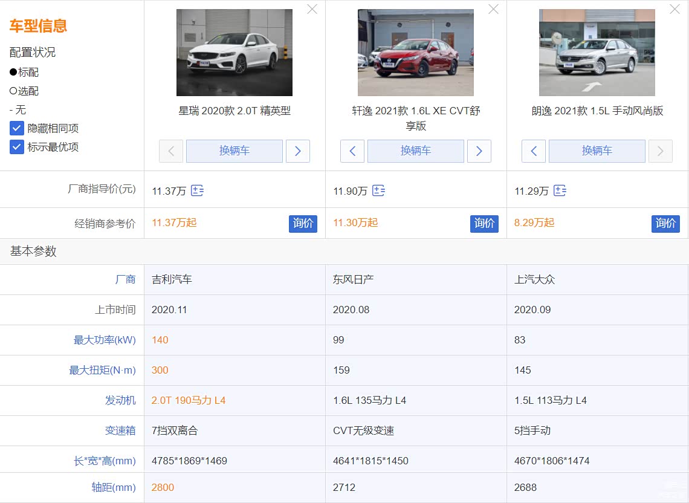Go to previous model for 轩逸 column

(352, 151)
